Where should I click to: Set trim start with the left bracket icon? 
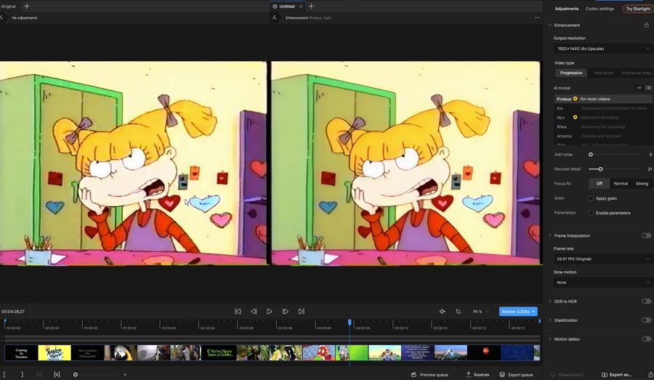coord(4,375)
